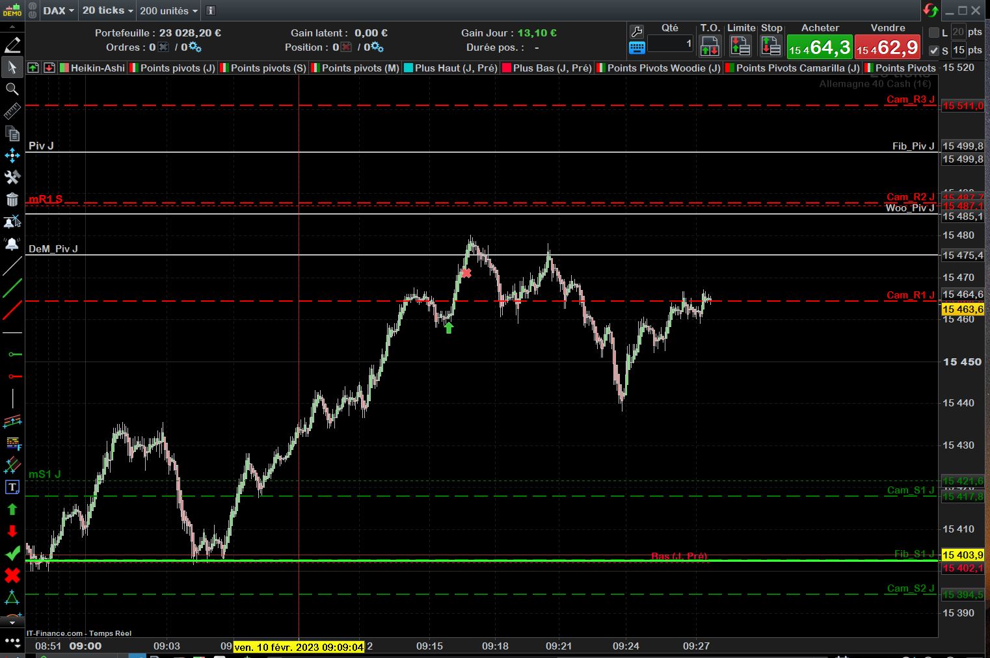Open trading settings wrench icon

coord(637,31)
